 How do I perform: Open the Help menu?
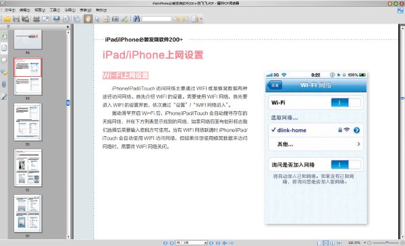[101, 10]
